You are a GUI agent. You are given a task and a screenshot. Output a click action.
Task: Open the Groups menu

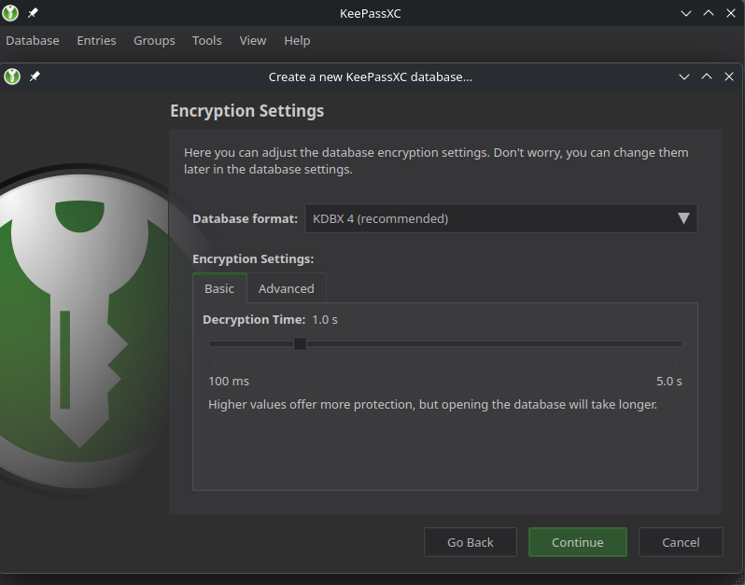154,41
